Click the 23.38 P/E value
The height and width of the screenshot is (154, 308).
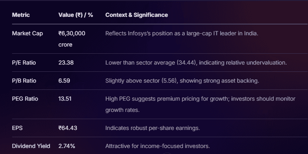coord(66,63)
